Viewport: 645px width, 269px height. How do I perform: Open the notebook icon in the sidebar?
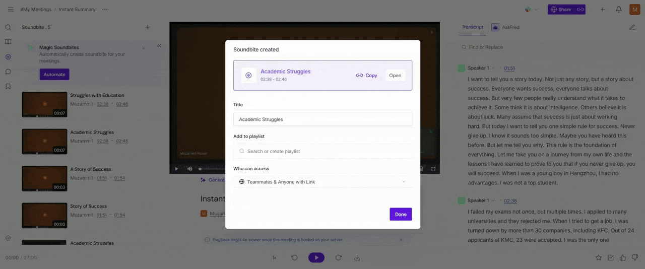(8, 42)
